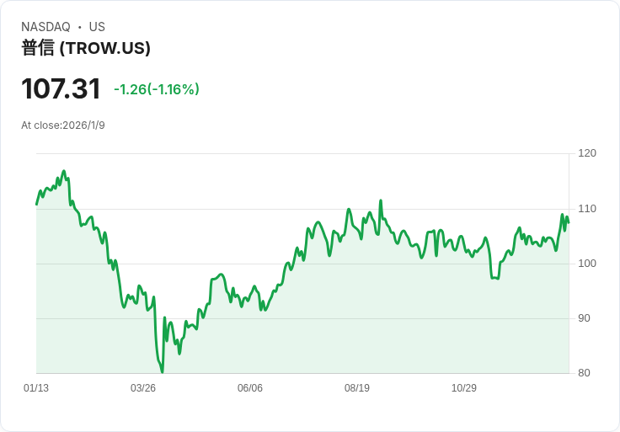Open the 普信 (TROW.US) stock title
620x432 pixels.
86,48
